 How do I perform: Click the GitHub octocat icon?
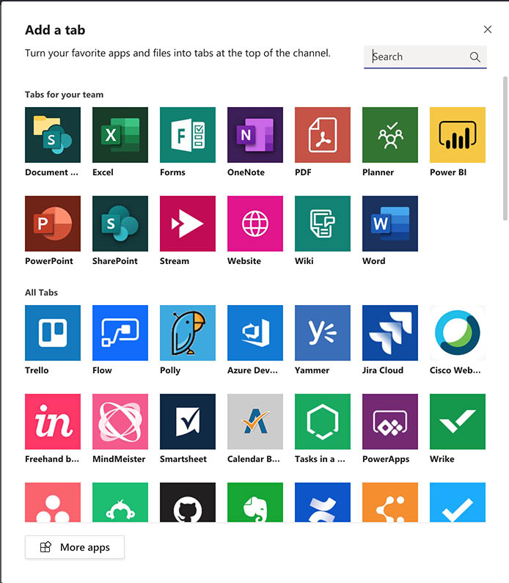[188, 503]
